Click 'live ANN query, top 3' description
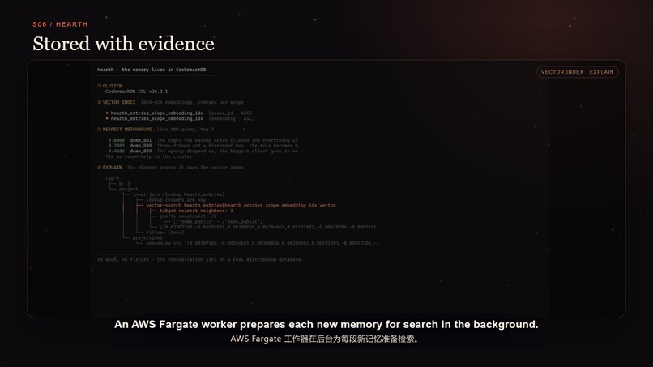Image resolution: width=653 pixels, height=367 pixels. [x=186, y=130]
